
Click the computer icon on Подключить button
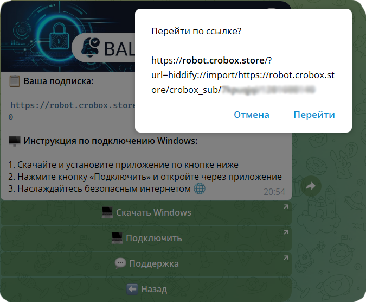(x=117, y=238)
